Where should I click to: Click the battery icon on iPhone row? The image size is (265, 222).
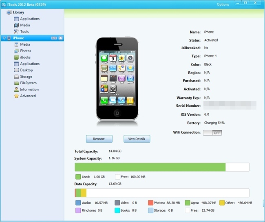click(x=54, y=38)
